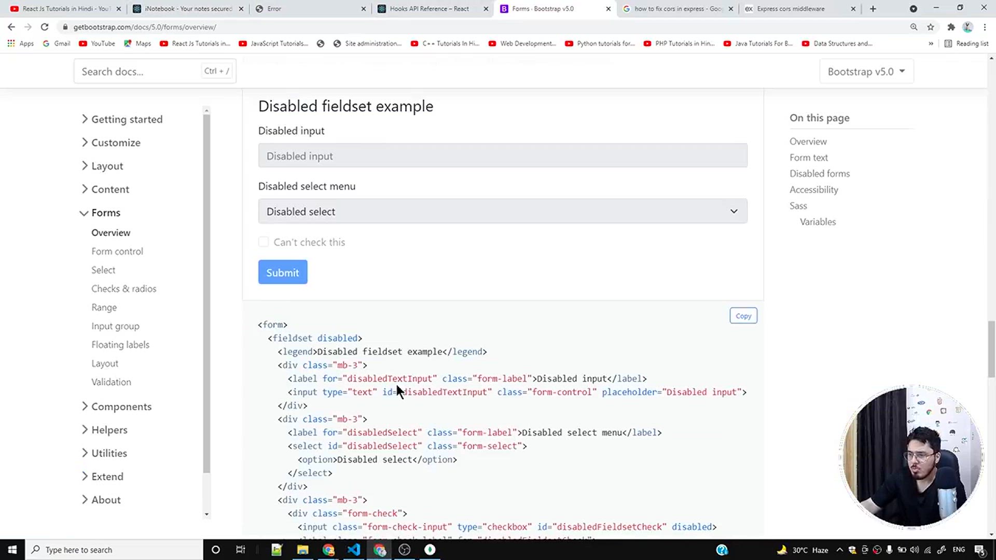996x560 pixels.
Task: Go back using the browser back arrow
Action: [x=11, y=27]
